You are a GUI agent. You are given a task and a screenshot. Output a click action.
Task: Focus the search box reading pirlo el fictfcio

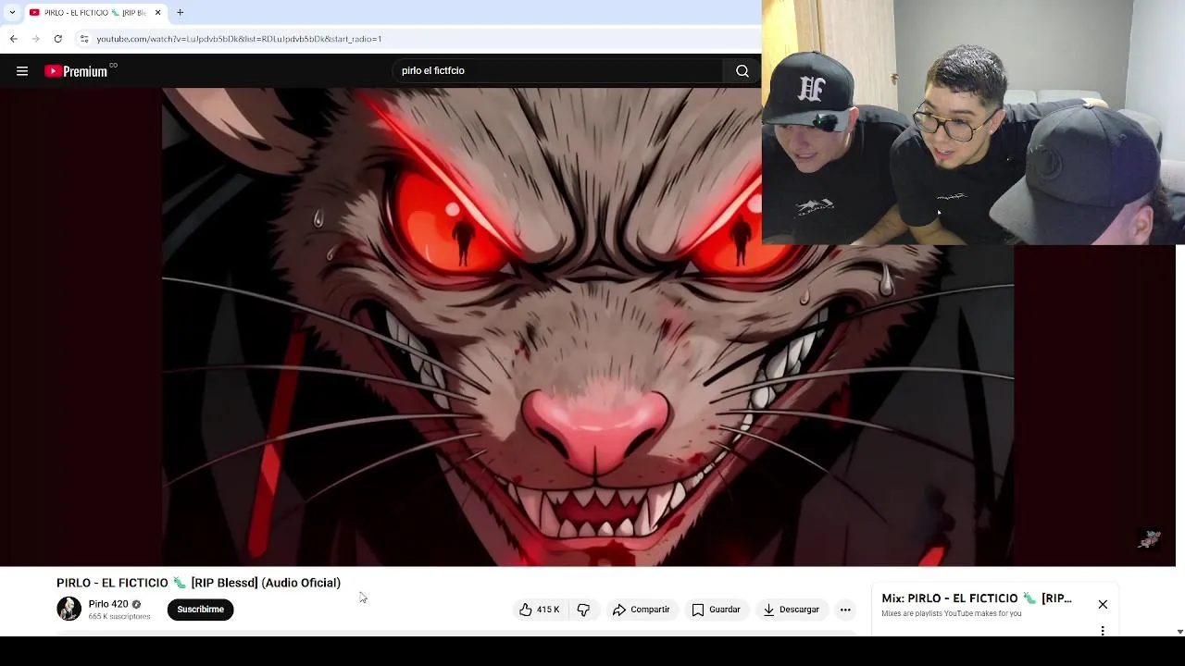pyautogui.click(x=558, y=71)
